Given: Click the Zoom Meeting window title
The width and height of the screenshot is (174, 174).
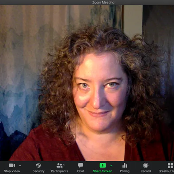Looking at the screenshot, I should click(103, 2).
